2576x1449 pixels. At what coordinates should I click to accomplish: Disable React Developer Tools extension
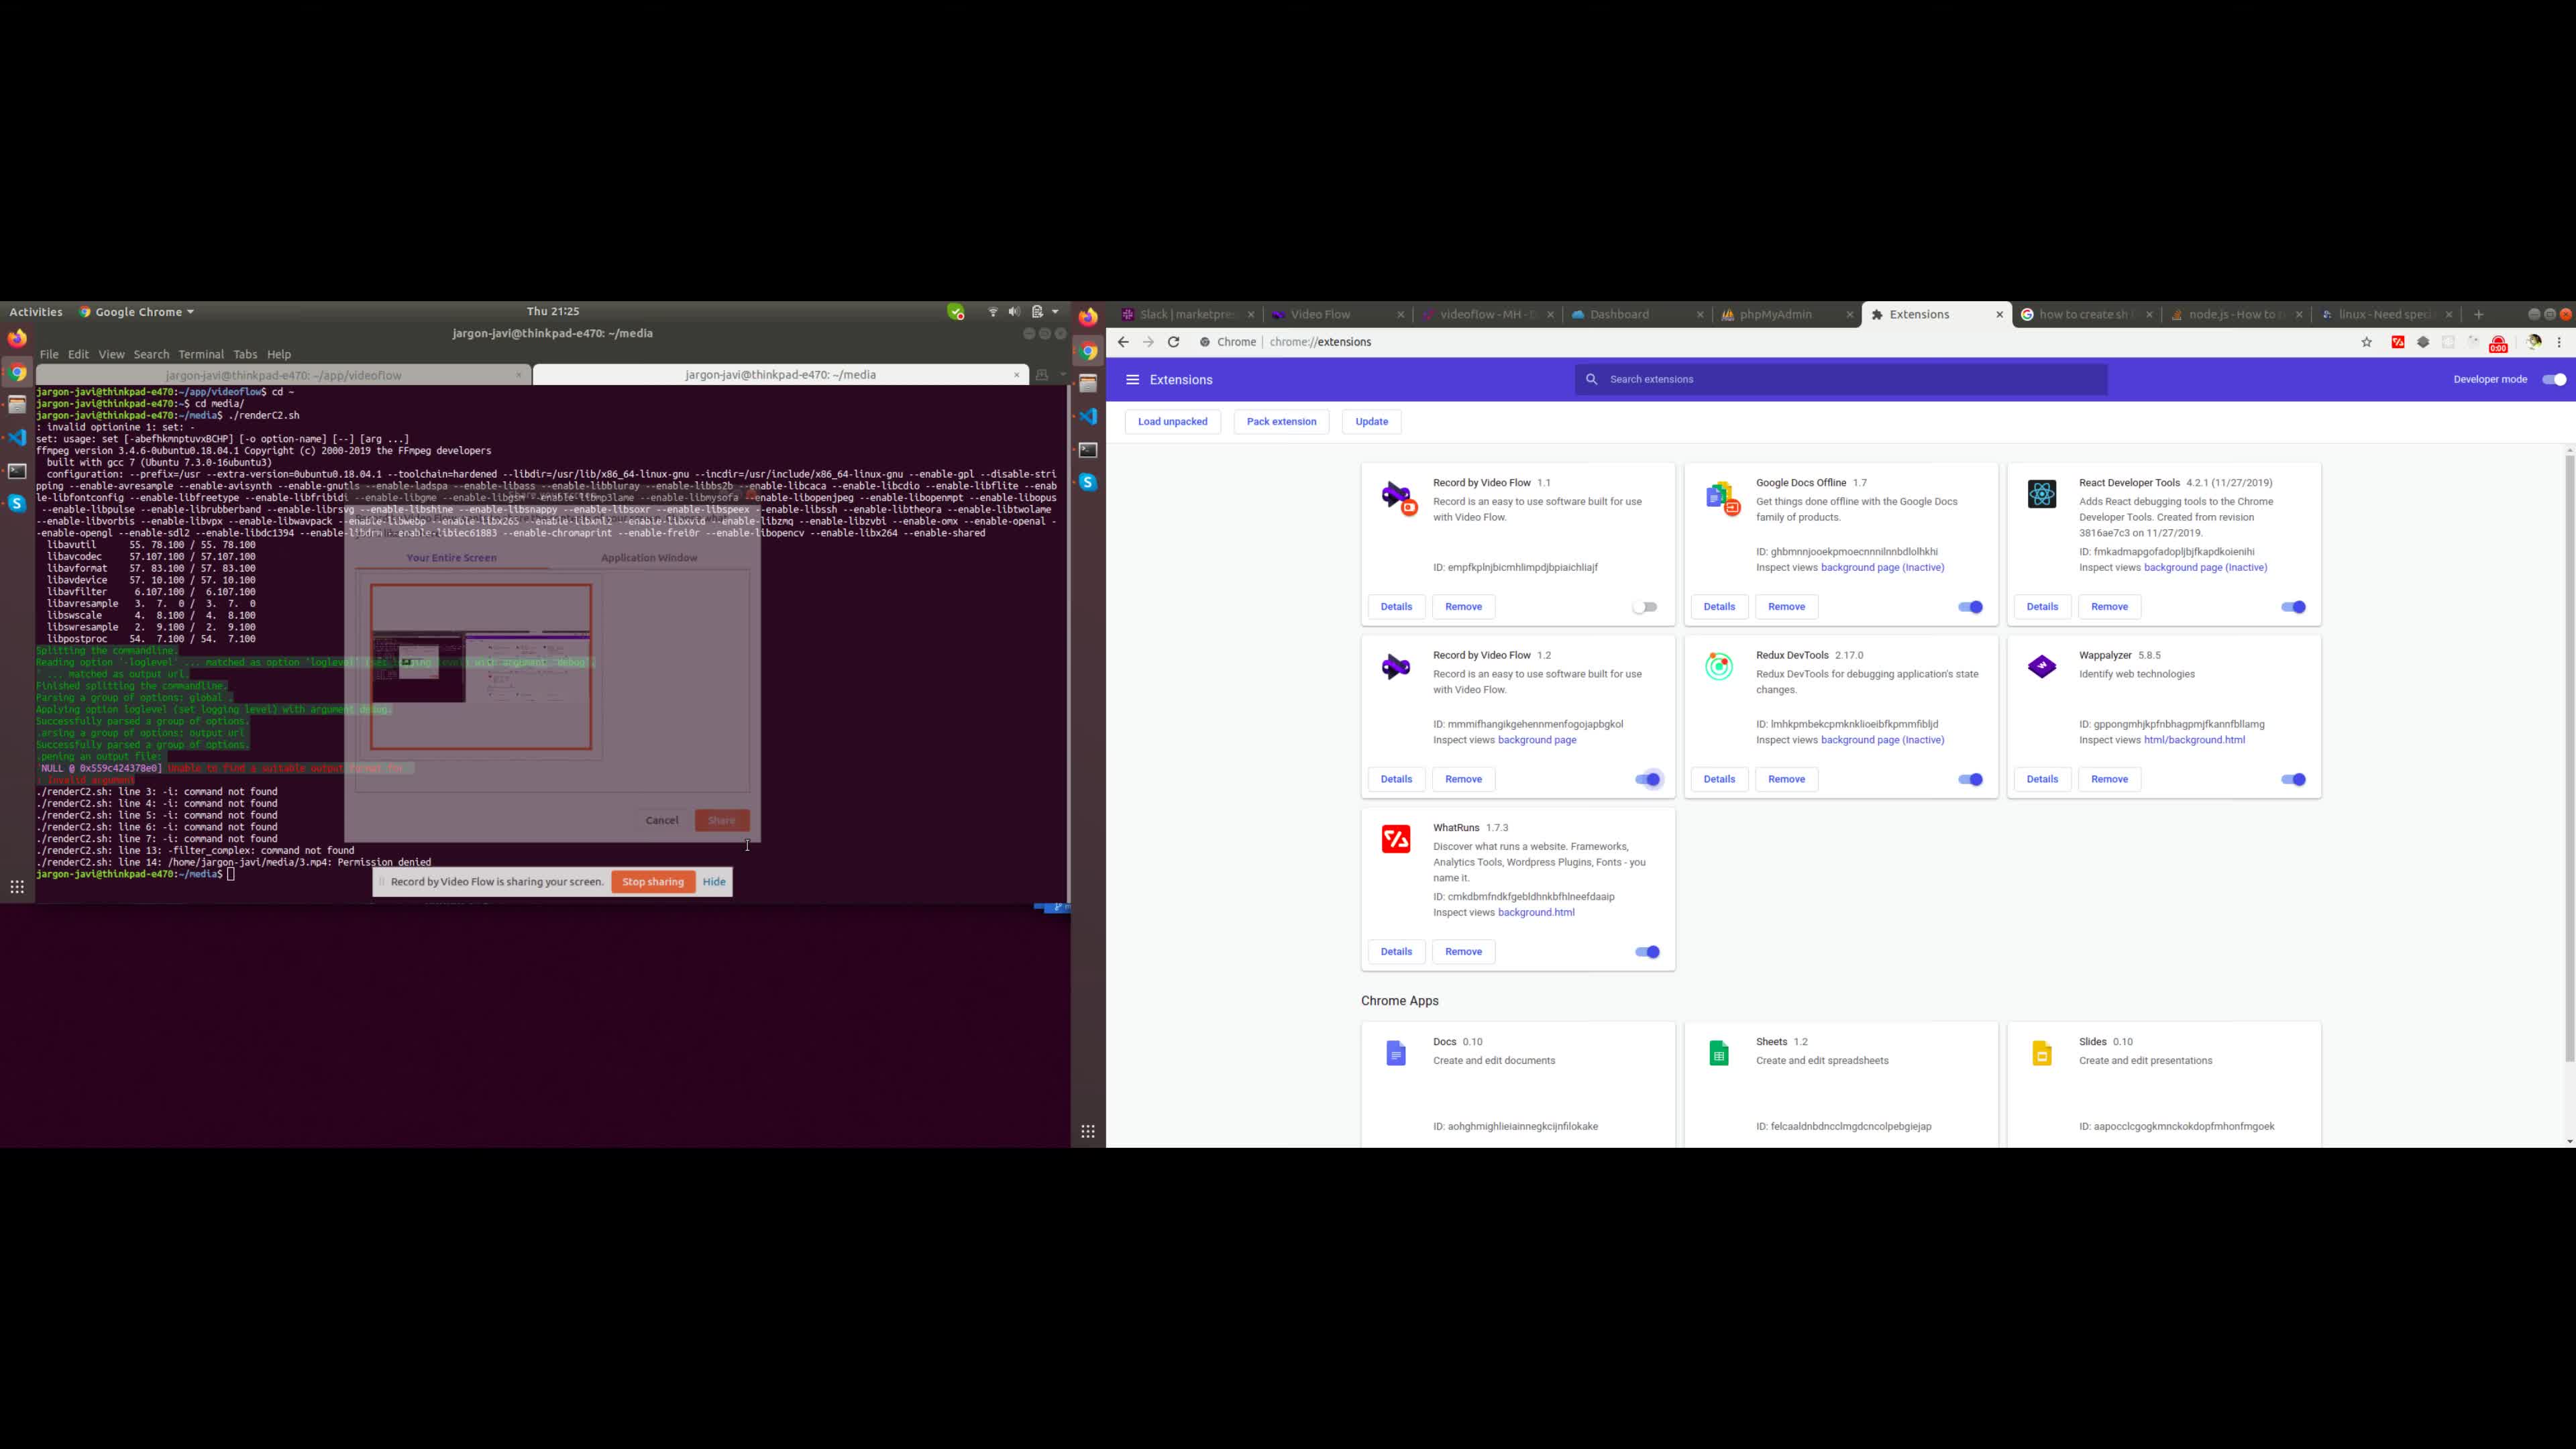click(x=2293, y=607)
